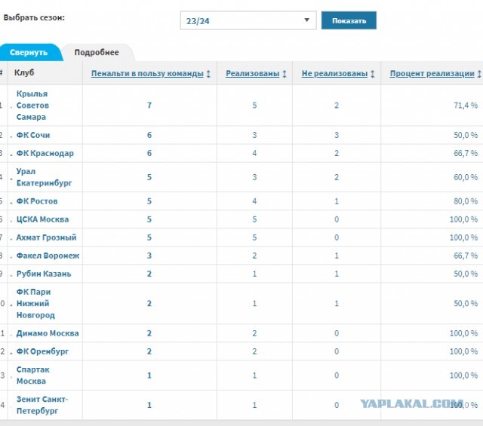The image size is (483, 426).
Task: Open Факел Воронеж club link
Action: (48, 256)
